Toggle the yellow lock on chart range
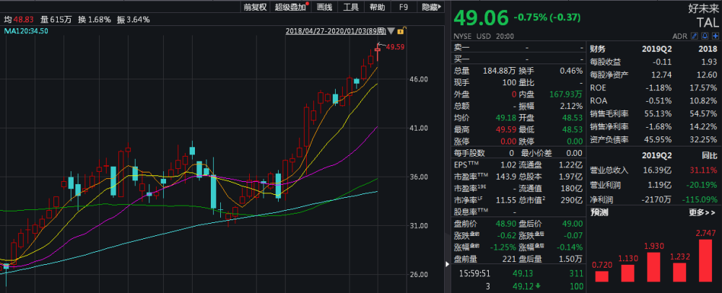 click(x=401, y=31)
